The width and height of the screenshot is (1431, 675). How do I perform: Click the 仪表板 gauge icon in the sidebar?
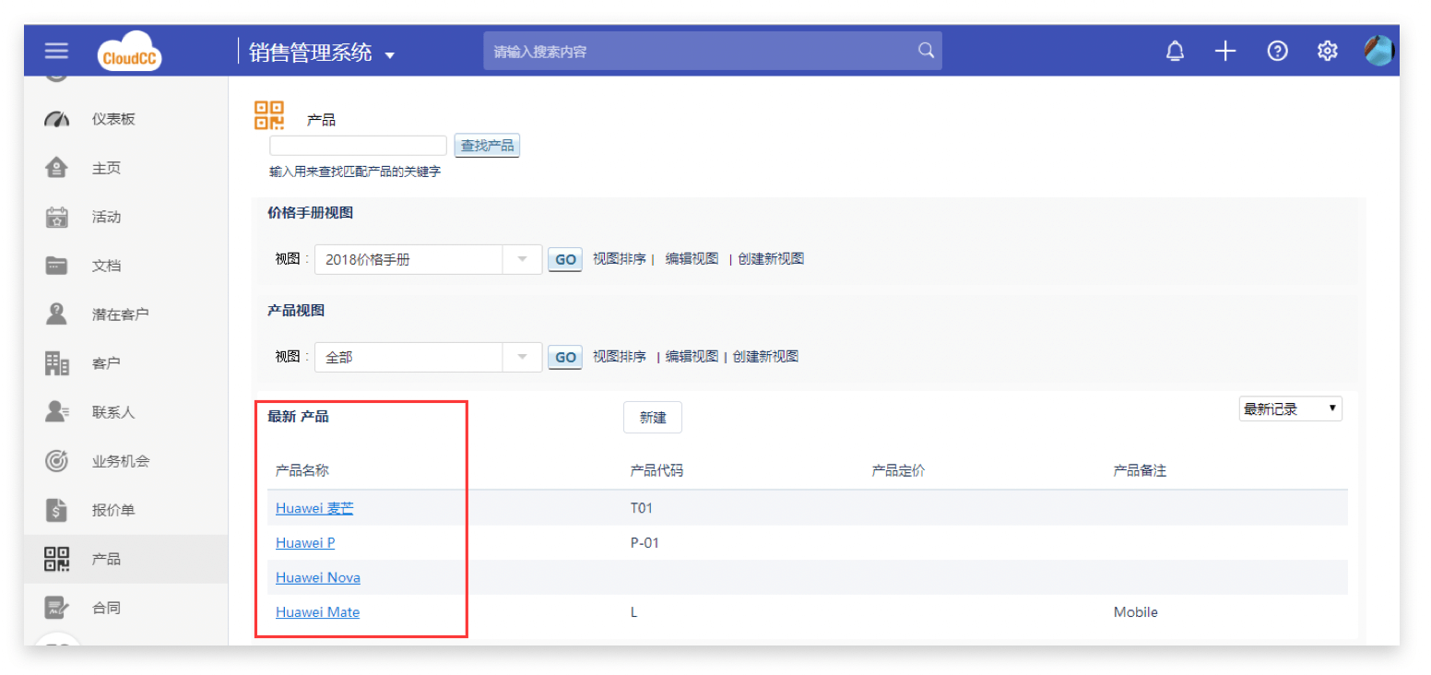57,119
